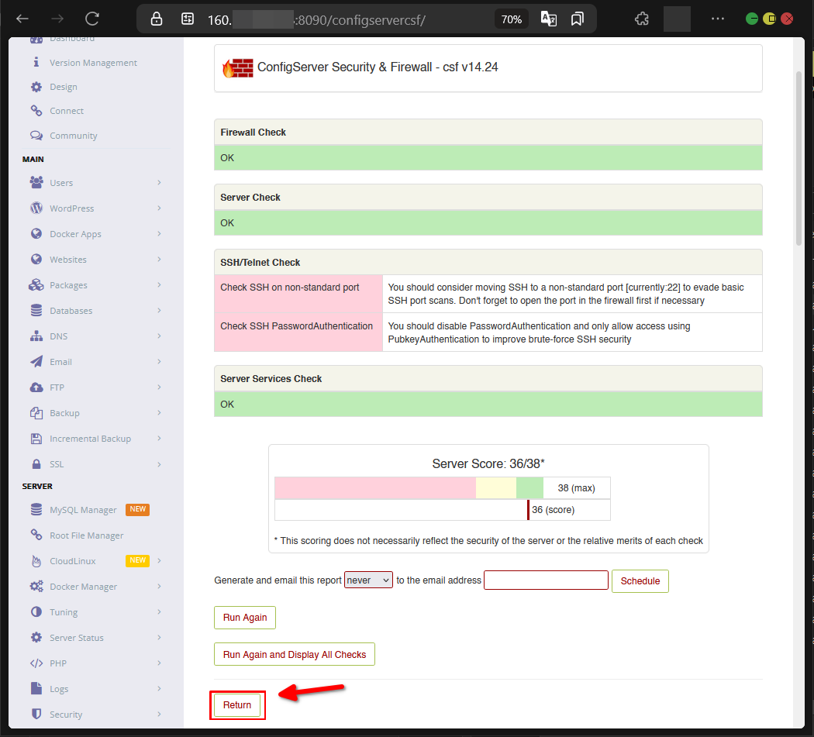Expand the Websites submenu chevron
Viewport: 814px width, 737px height.
coord(160,259)
